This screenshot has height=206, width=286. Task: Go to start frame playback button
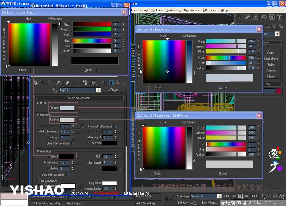[227, 196]
